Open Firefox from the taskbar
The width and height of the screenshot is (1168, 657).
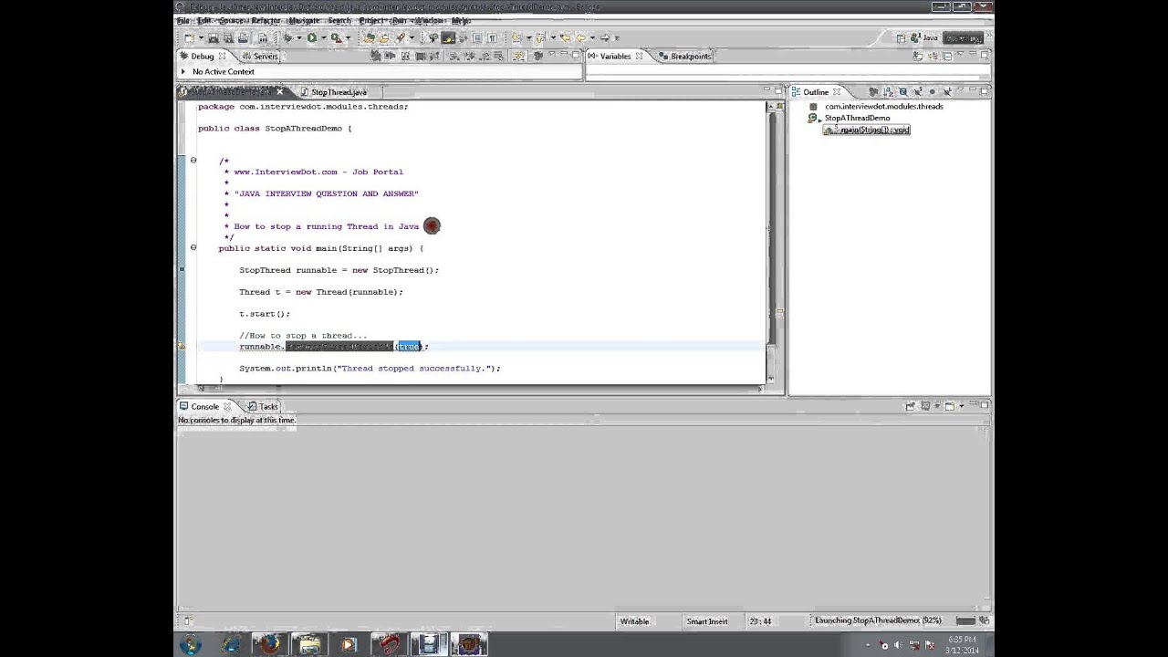pos(269,645)
